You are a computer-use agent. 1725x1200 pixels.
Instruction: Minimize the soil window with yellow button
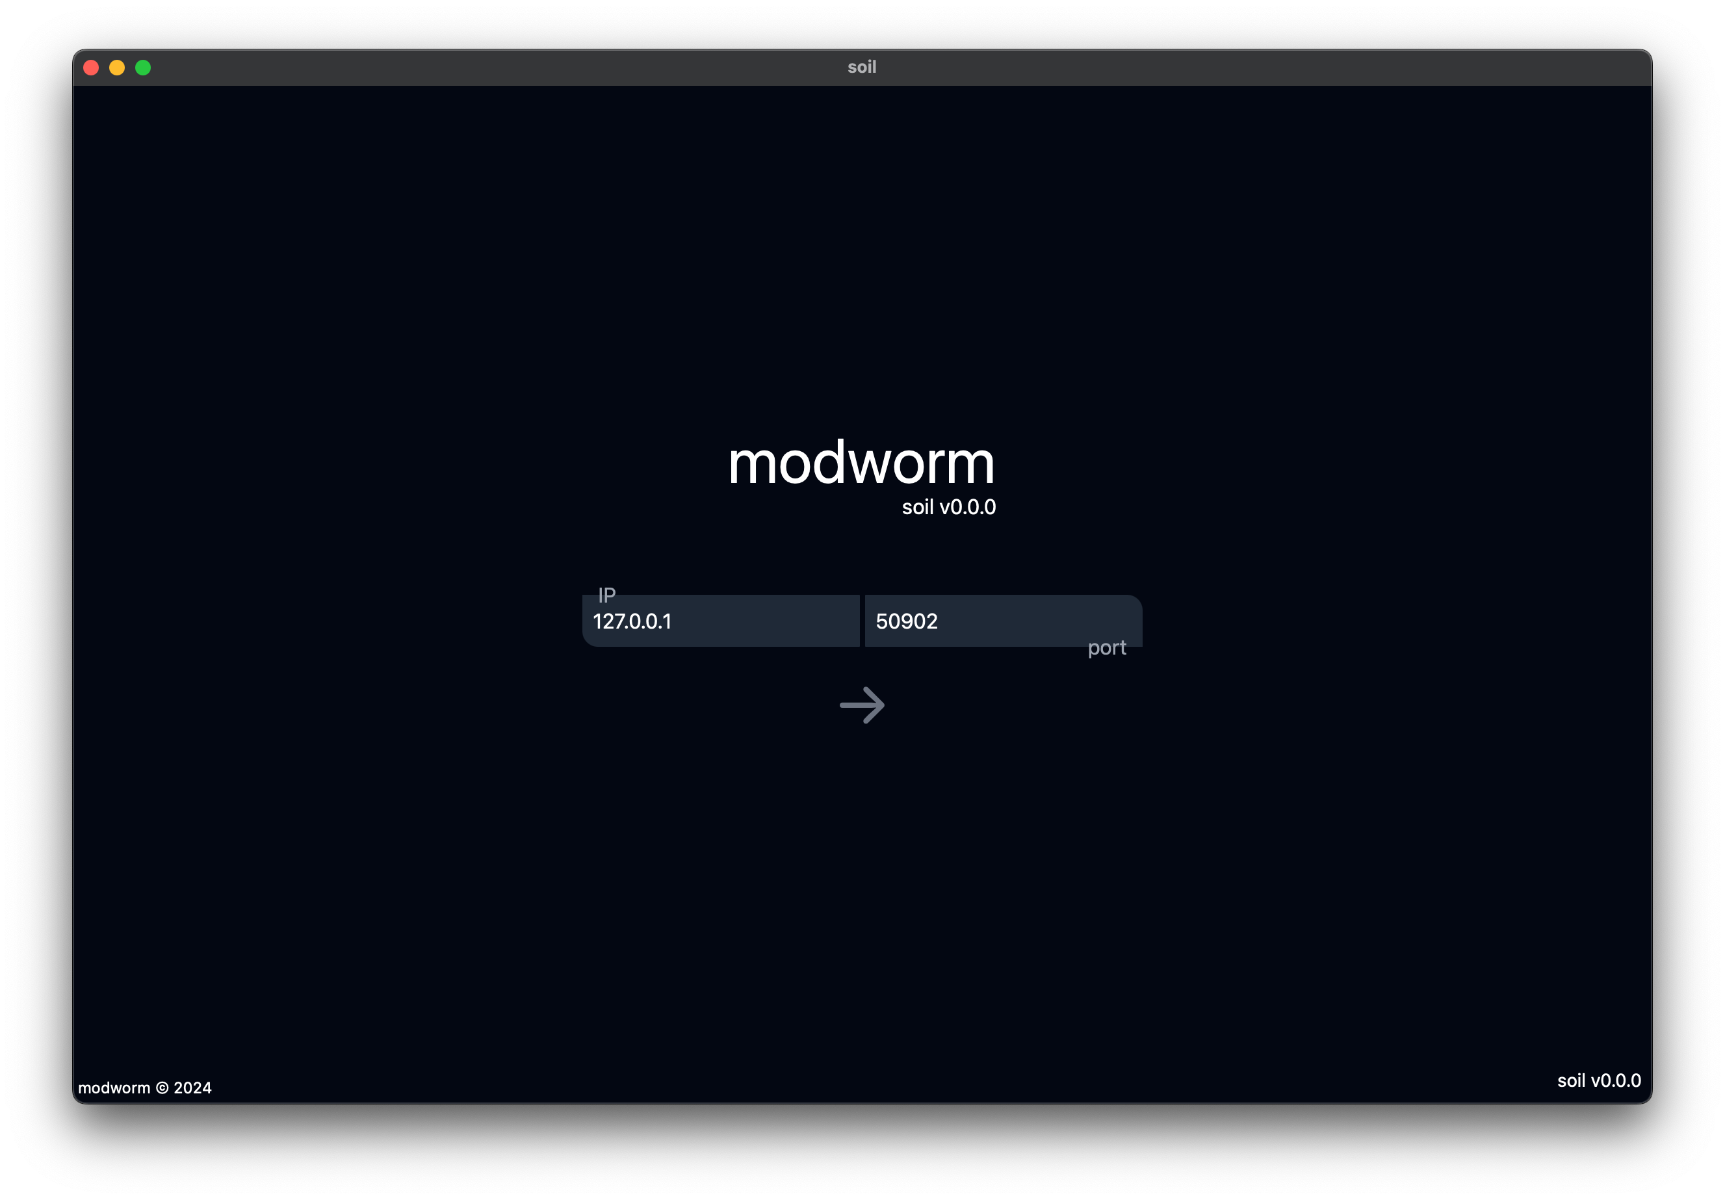point(117,68)
